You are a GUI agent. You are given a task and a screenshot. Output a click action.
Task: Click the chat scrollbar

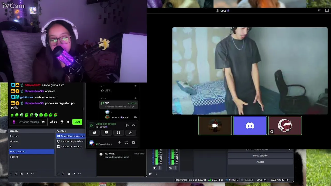pos(83,109)
